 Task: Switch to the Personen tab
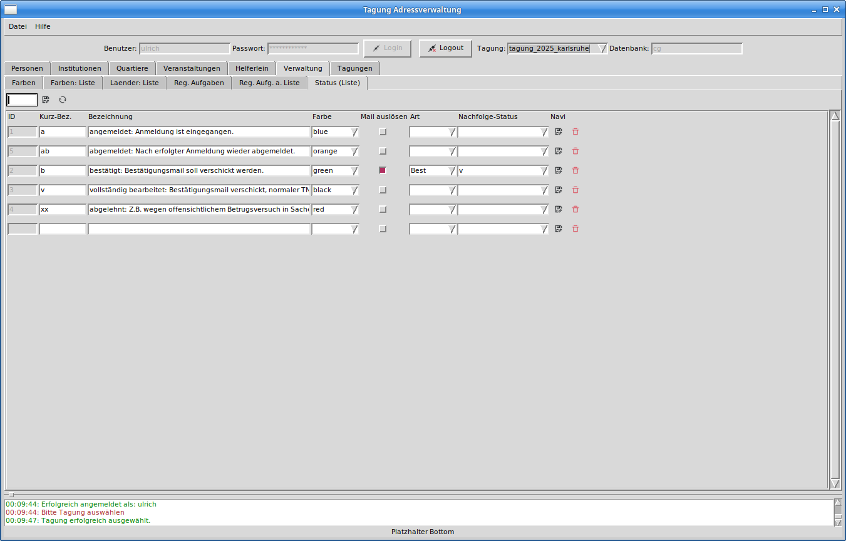click(27, 68)
